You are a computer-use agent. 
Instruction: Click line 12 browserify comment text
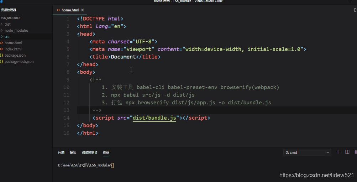coord(186,103)
